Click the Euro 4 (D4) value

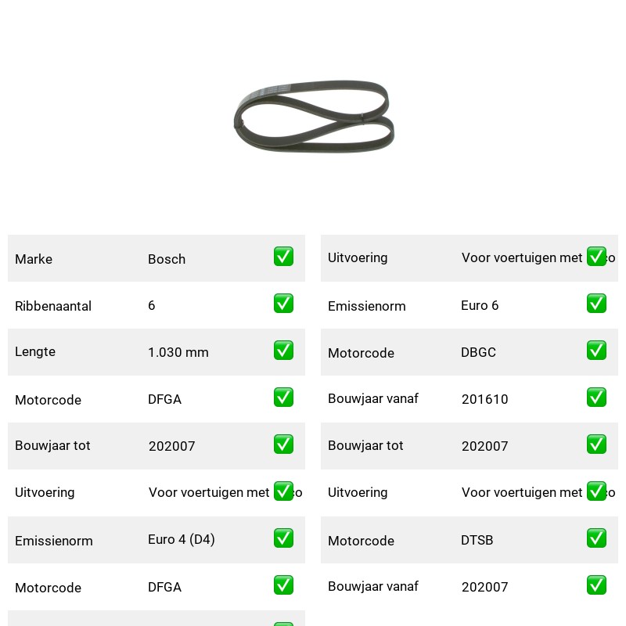click(182, 540)
